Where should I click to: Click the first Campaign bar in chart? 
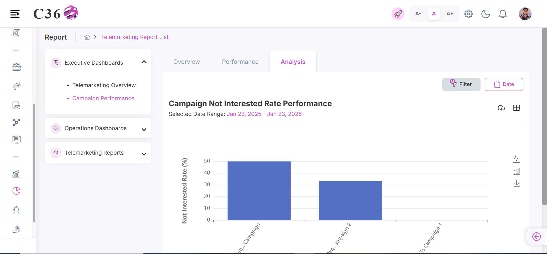(259, 191)
